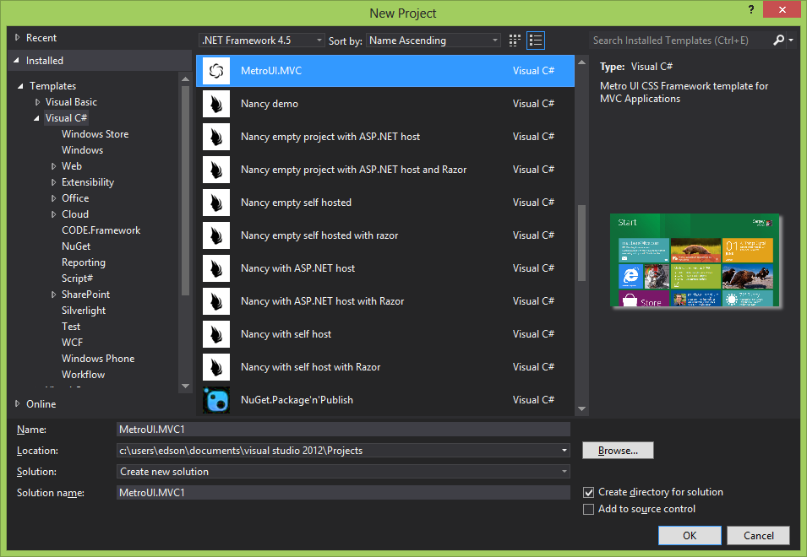Select the WCF category

72,342
